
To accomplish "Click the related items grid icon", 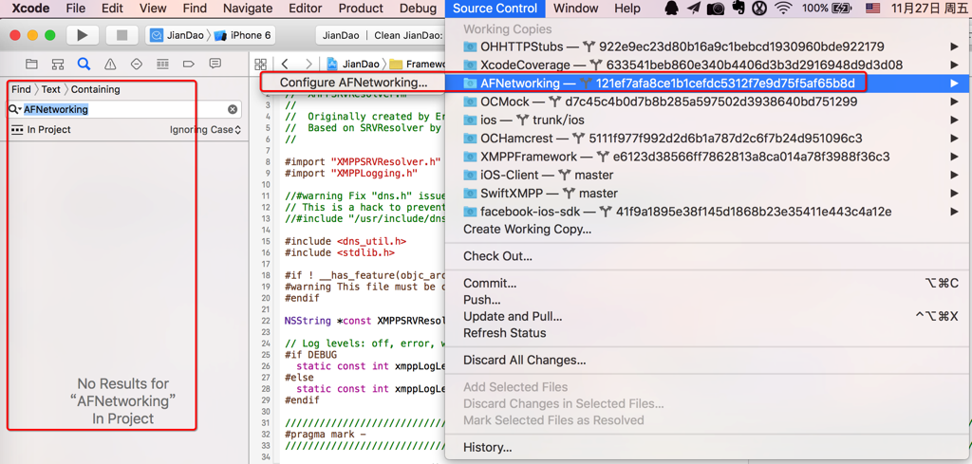I will [x=261, y=65].
